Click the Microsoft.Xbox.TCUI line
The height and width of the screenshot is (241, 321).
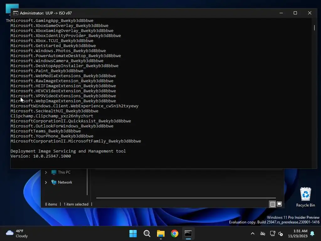click(52, 41)
